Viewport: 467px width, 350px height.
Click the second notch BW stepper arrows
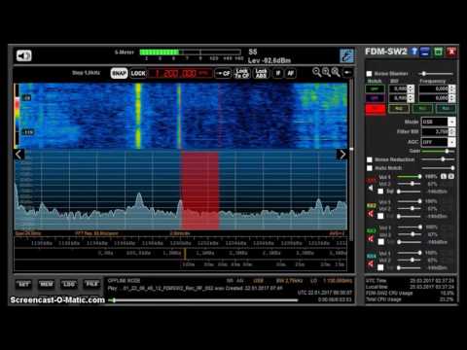coord(411,98)
